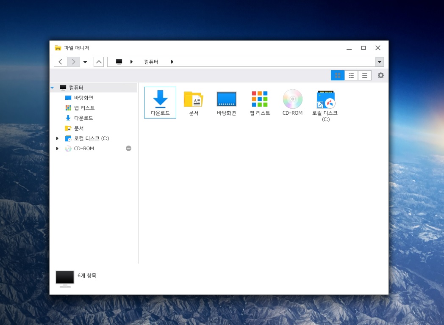Go up one folder level

tap(99, 62)
